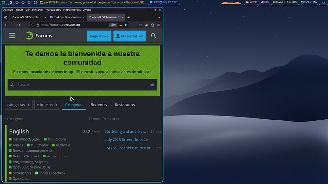Expand the etiquetas filter dropdown

click(47, 105)
